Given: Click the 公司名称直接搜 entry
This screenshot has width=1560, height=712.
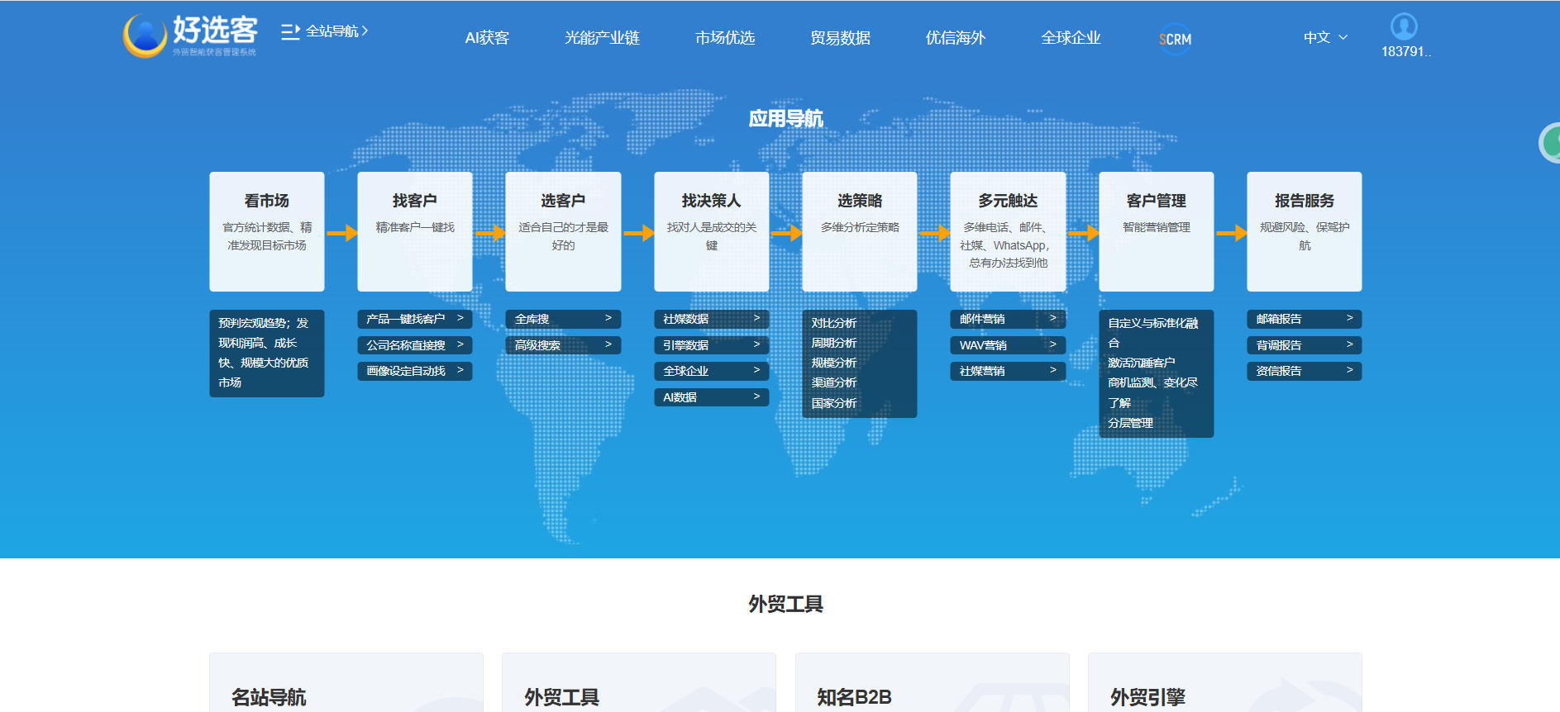Looking at the screenshot, I should [414, 345].
